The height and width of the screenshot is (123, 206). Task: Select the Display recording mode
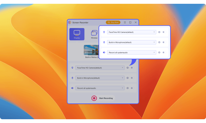(x=77, y=34)
